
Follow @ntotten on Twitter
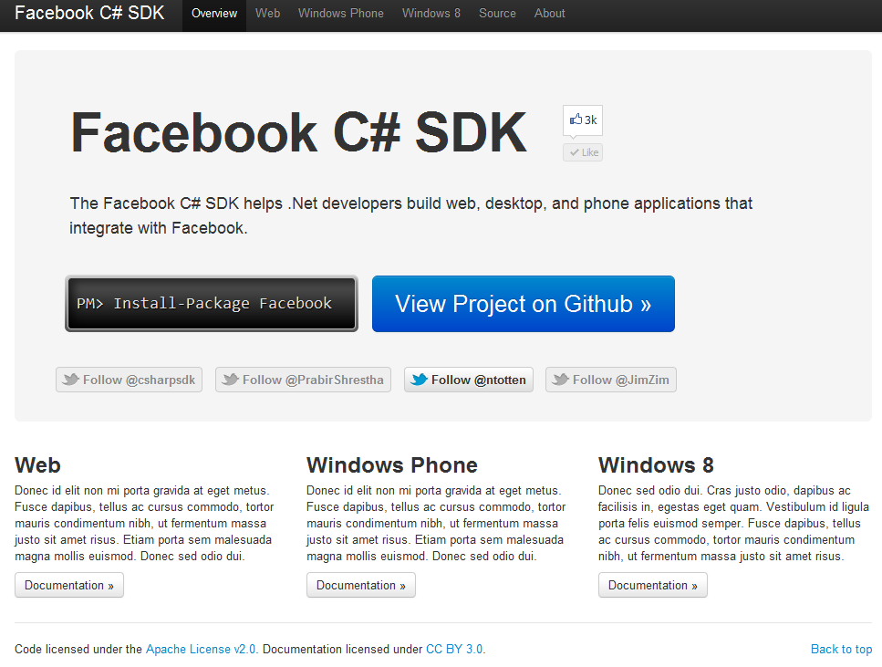point(469,380)
